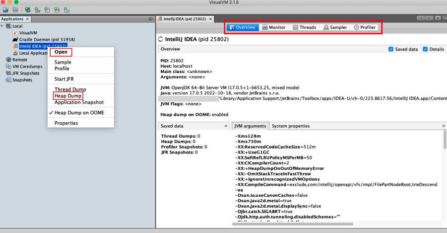Close the Saved data section
The image size is (447, 233).
(x=226, y=126)
